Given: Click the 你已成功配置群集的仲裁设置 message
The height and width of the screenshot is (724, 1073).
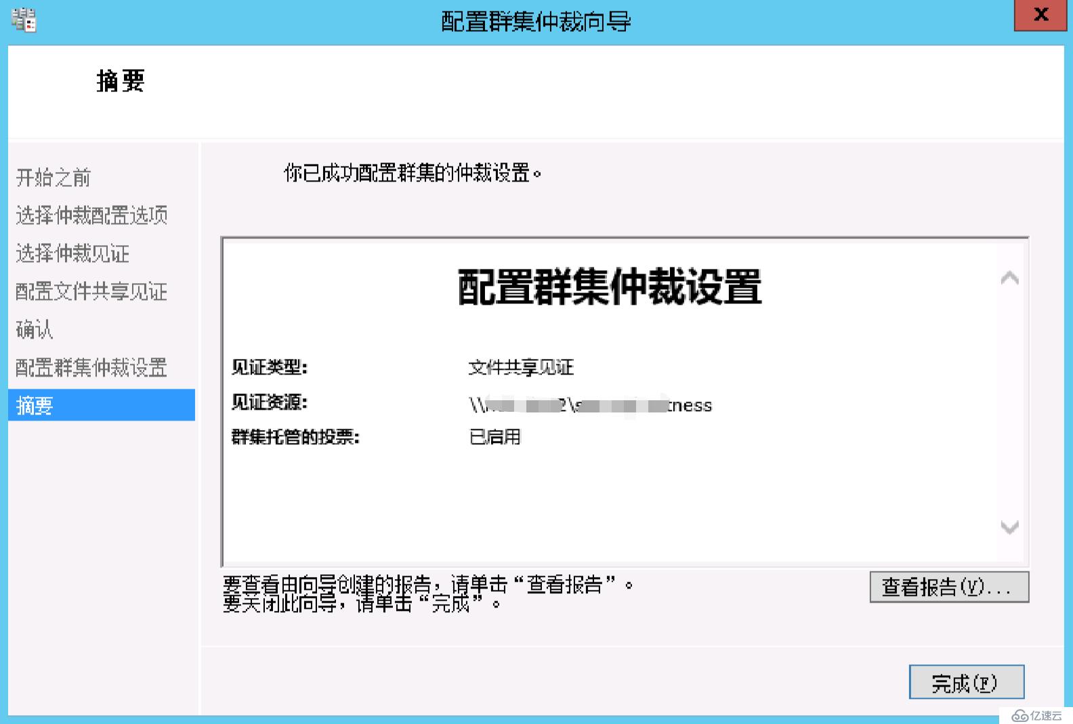Looking at the screenshot, I should point(413,173).
